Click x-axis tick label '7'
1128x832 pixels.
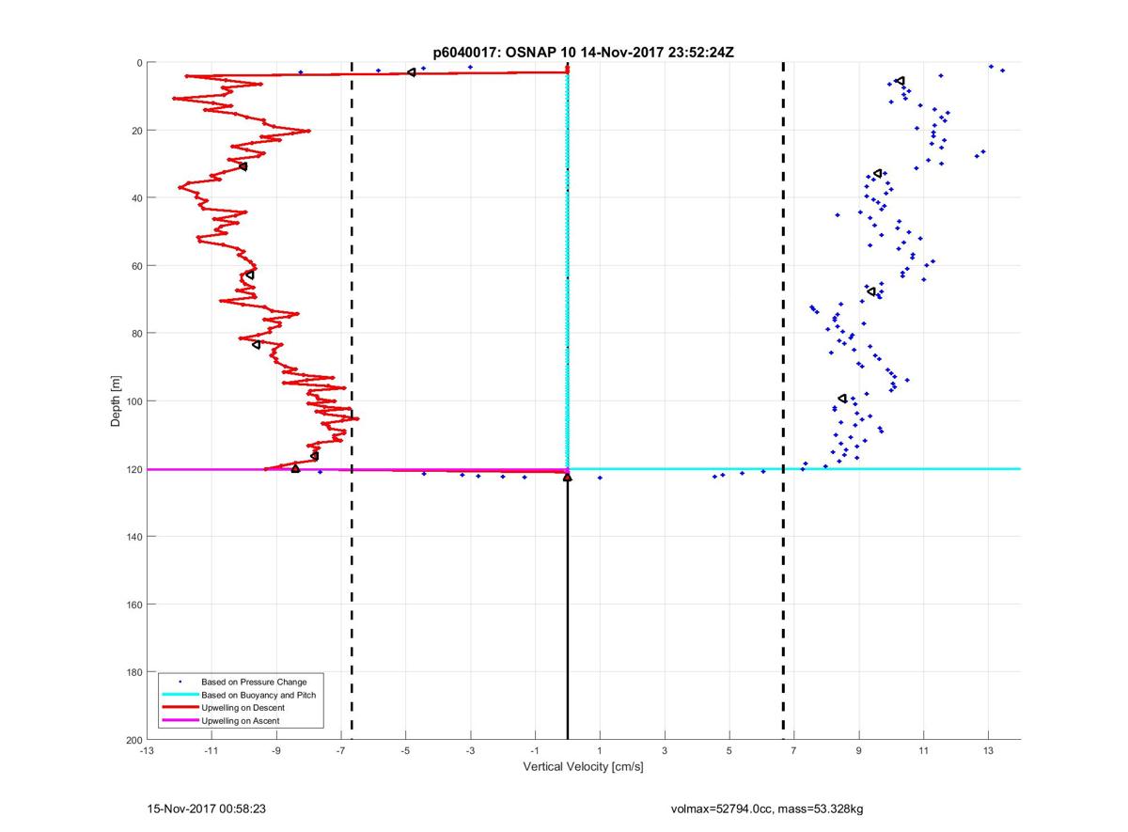[794, 751]
